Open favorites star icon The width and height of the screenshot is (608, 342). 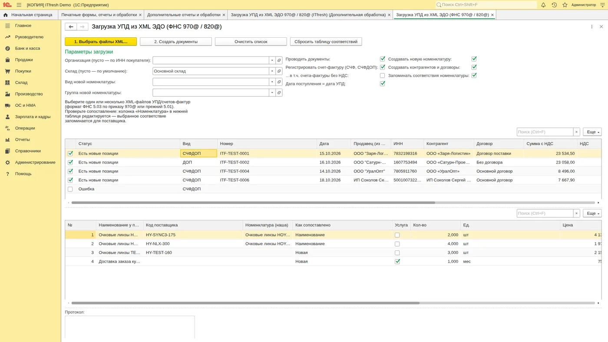click(565, 5)
